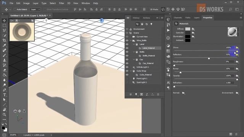Choose the Rotate 3D Object mode icon
The width and height of the screenshot is (244, 137).
(x=163, y=9)
